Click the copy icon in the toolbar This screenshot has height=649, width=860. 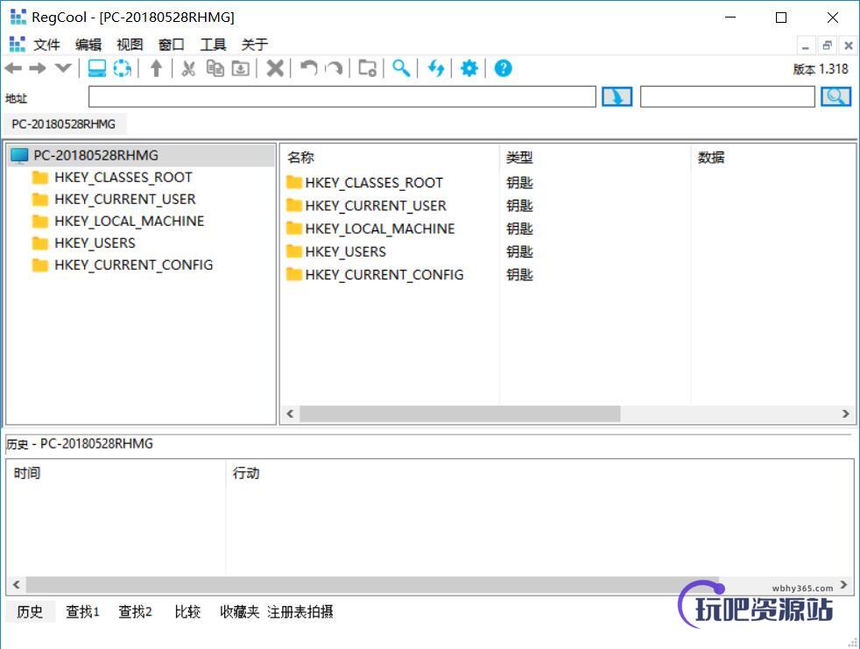coord(215,68)
